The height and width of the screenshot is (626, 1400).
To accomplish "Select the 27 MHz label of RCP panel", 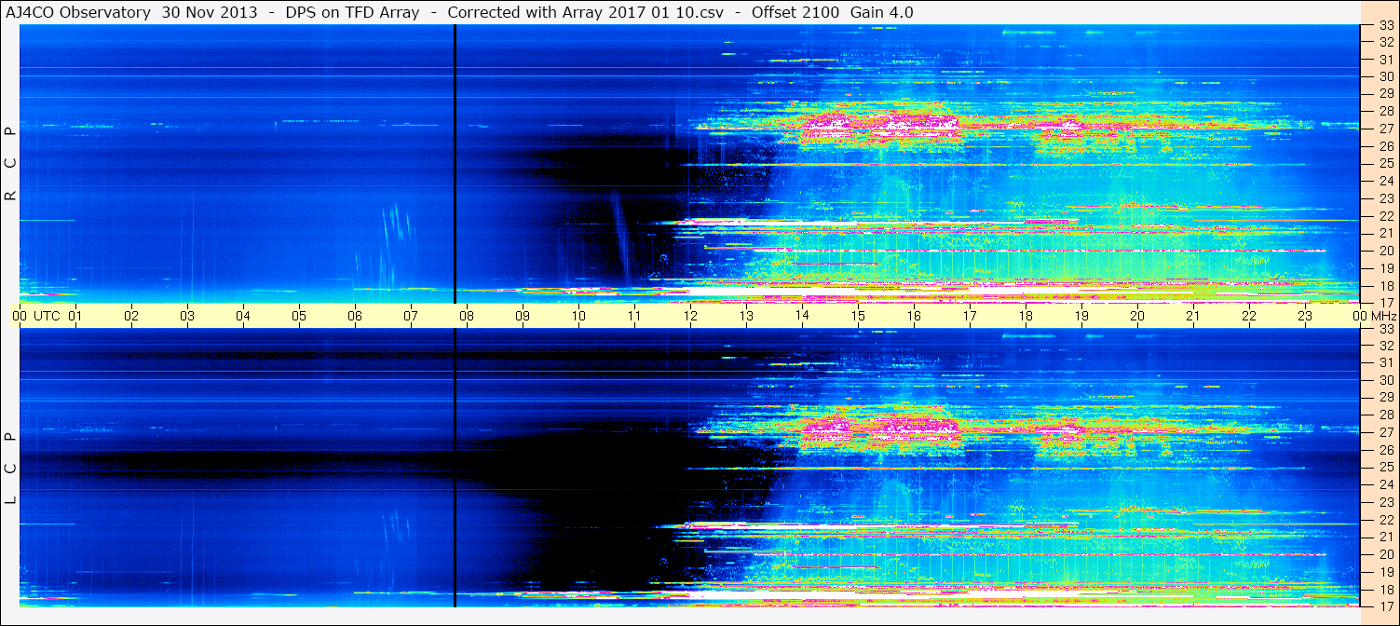I will point(1385,129).
